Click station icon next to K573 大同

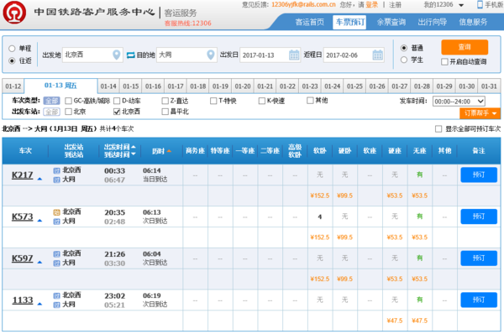pyautogui.click(x=56, y=222)
